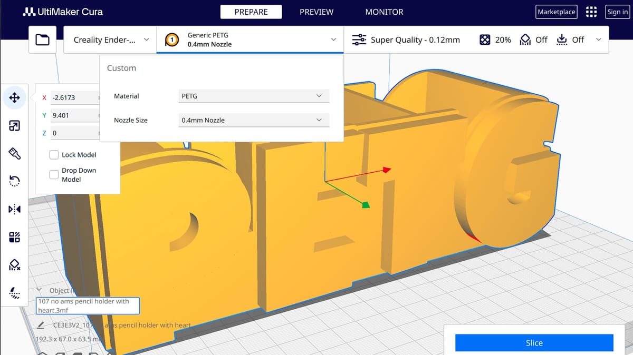Image resolution: width=633 pixels, height=355 pixels.
Task: Toggle the Lock Model checkbox
Action: pos(54,155)
